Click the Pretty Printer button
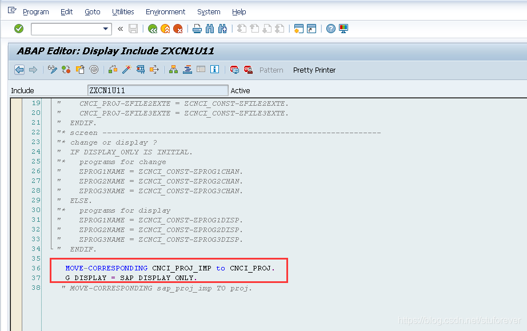Image resolution: width=527 pixels, height=331 pixels. click(314, 70)
